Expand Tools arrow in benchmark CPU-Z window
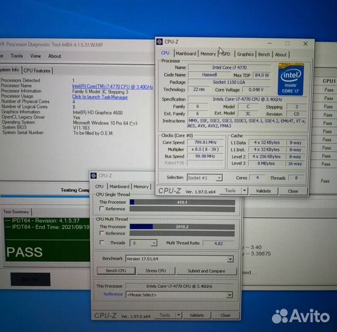Image resolution: width=337 pixels, height=332 pixels. coord(179,315)
